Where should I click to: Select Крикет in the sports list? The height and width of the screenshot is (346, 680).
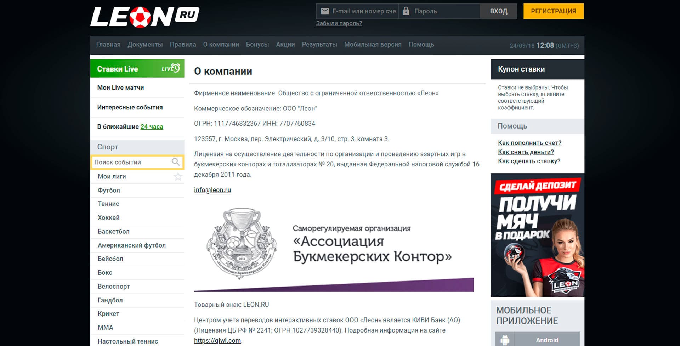[x=137, y=314]
